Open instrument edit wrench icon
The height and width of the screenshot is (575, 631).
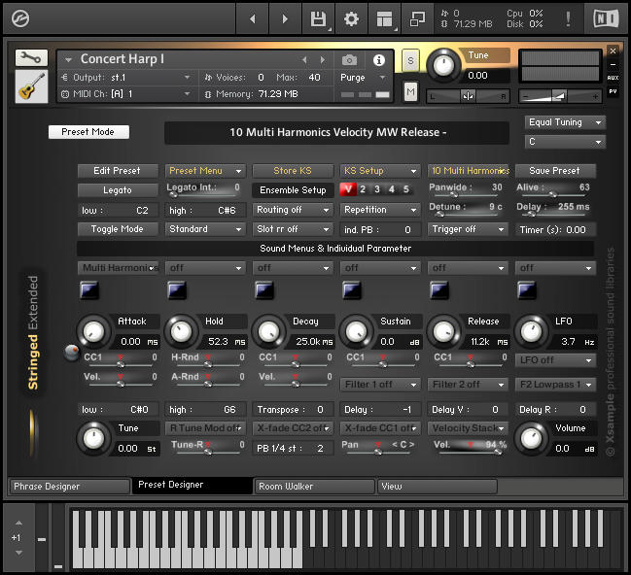[31, 58]
